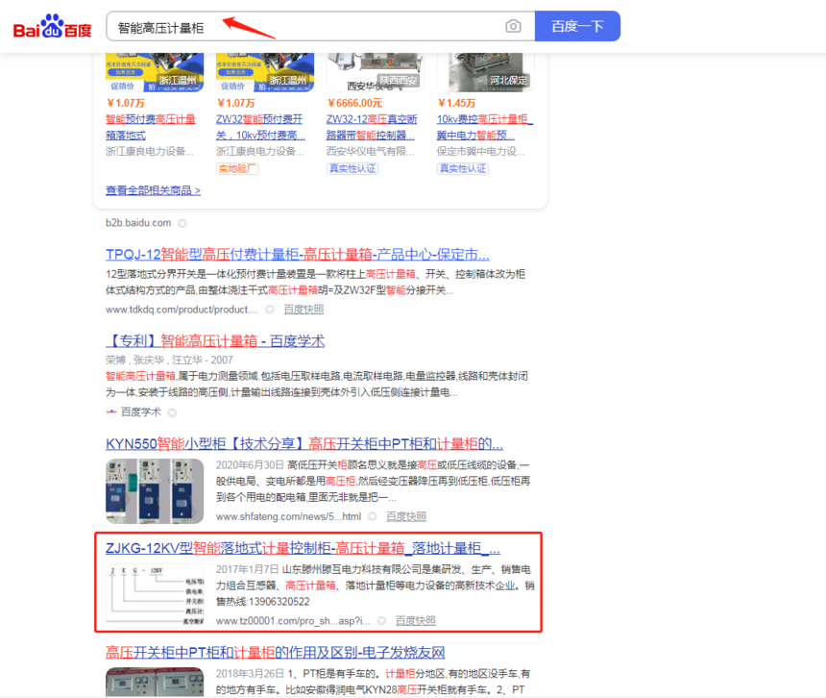
Task: Click the small round icon beside b2b.baidu.com
Action: click(182, 223)
